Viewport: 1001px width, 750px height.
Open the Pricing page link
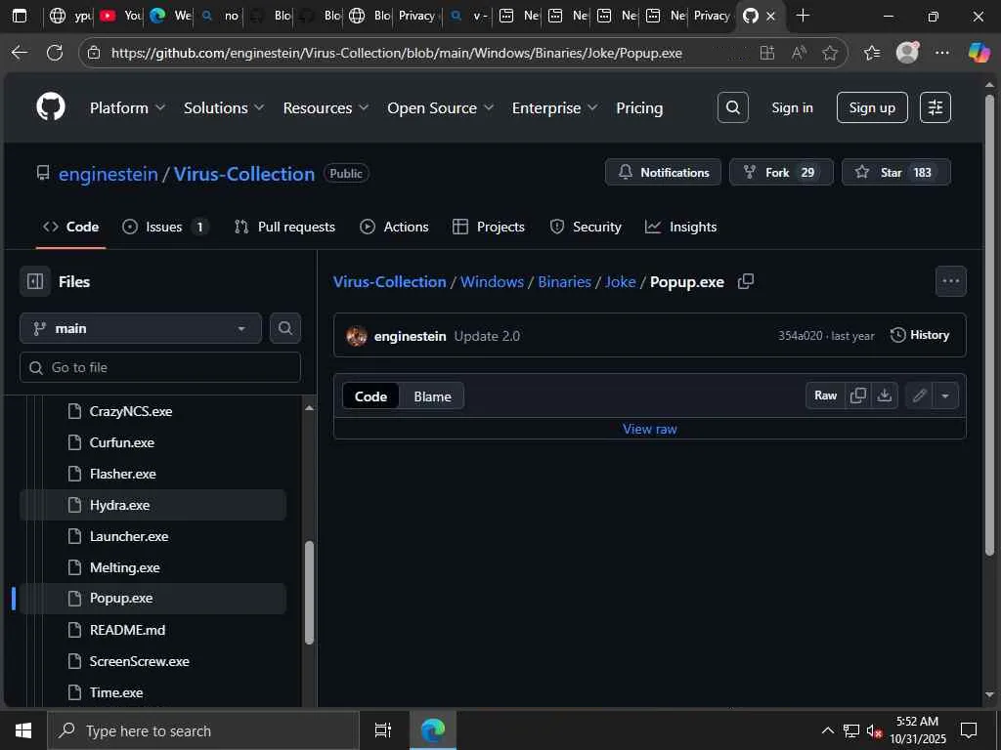[639, 107]
